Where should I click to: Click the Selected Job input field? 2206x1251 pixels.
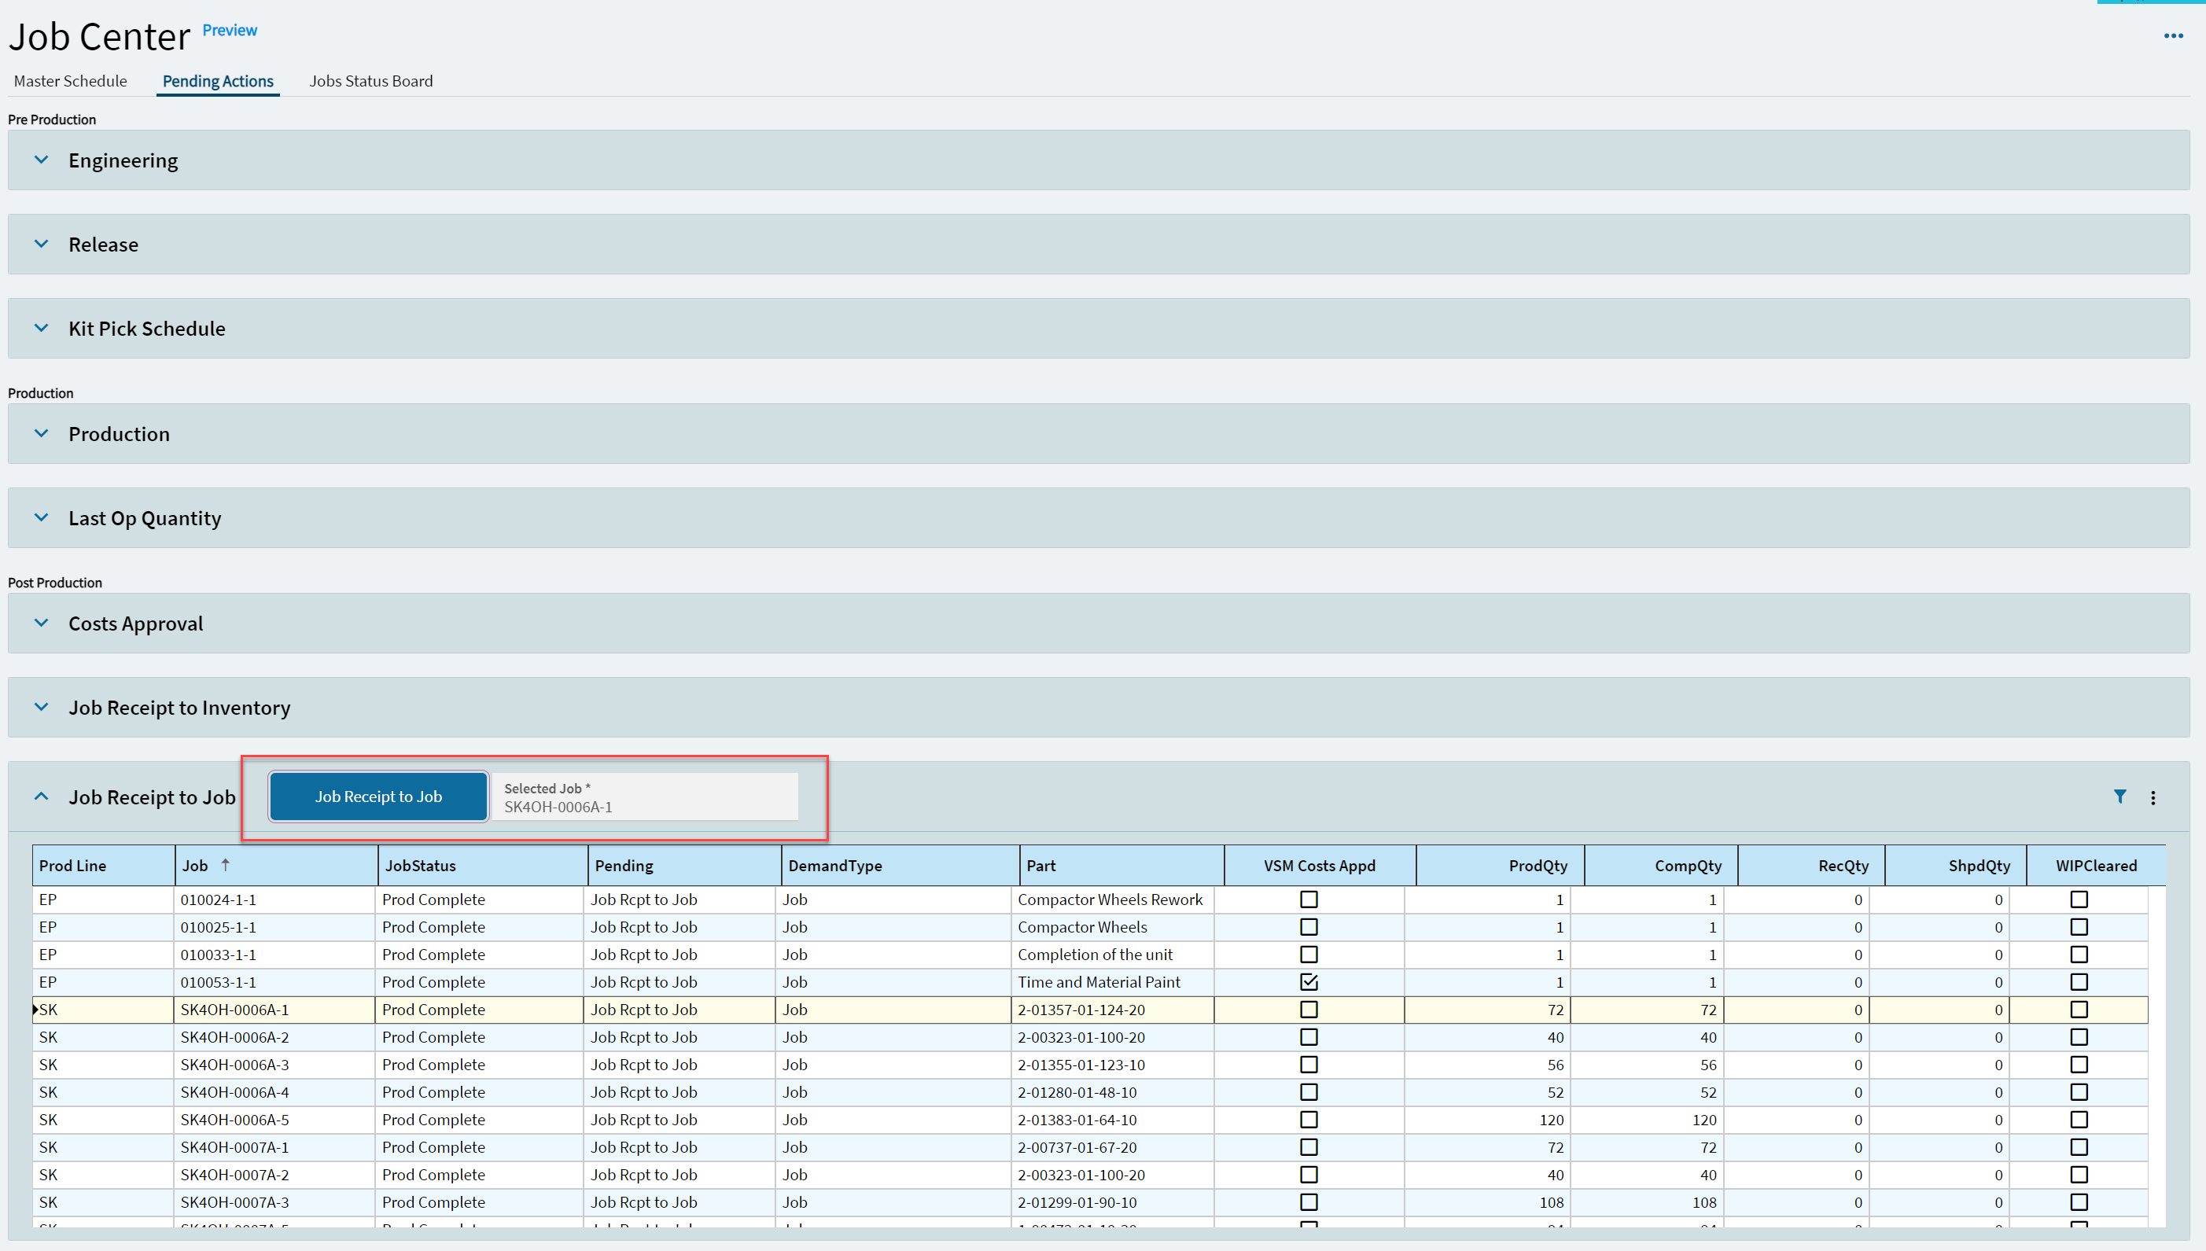point(645,797)
